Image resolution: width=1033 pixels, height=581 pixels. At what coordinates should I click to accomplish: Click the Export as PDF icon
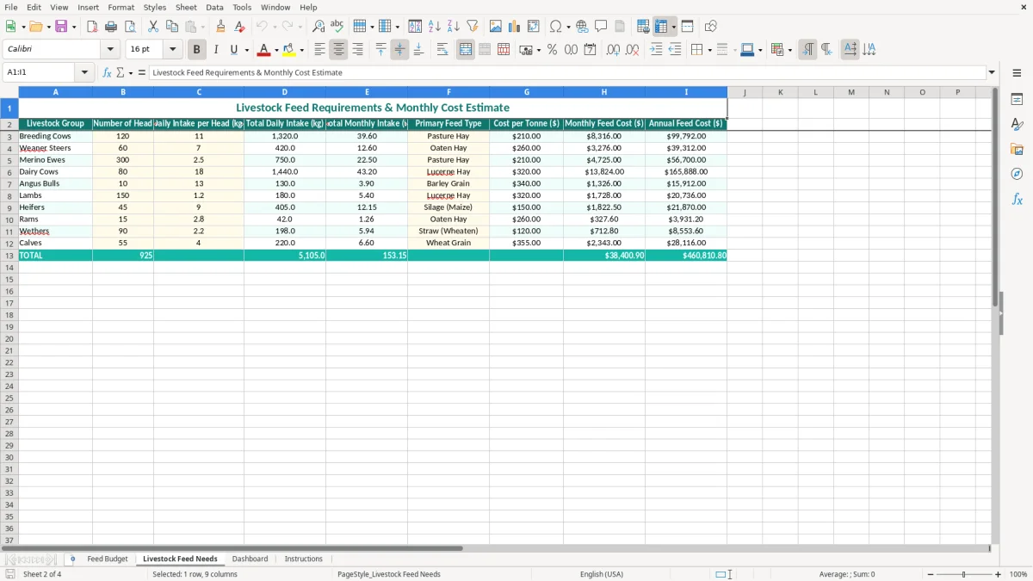click(x=92, y=27)
